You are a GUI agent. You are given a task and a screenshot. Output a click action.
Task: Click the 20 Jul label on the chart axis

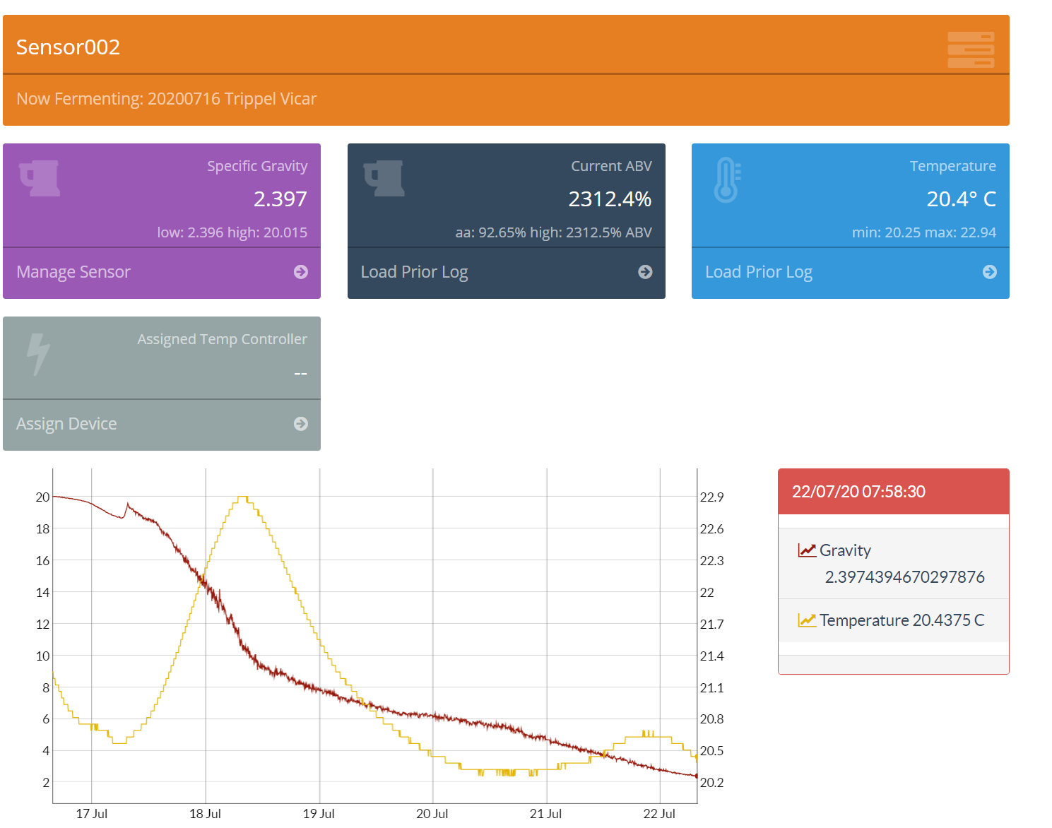click(432, 814)
